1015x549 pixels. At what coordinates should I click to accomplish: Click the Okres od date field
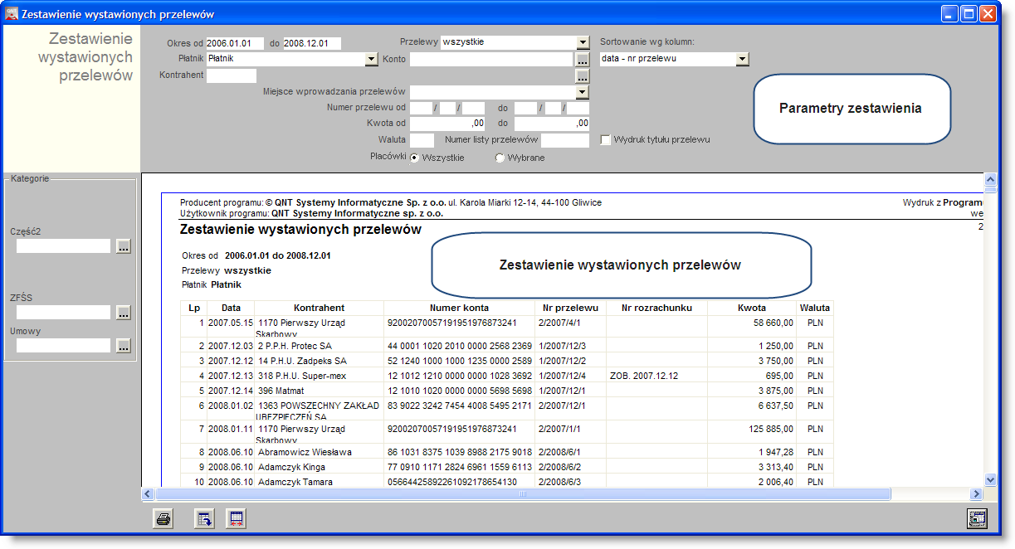click(235, 43)
